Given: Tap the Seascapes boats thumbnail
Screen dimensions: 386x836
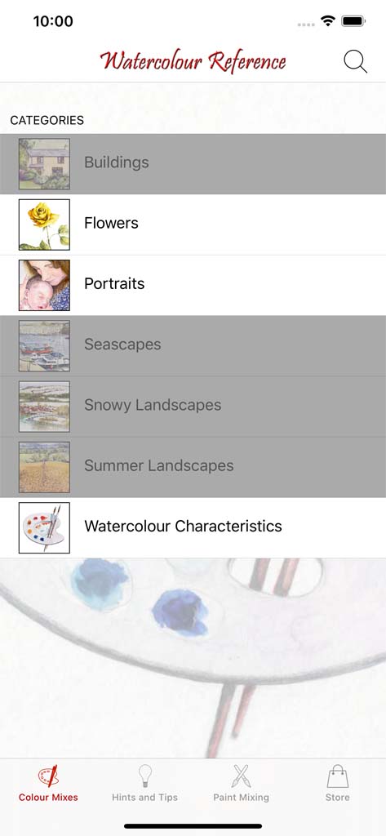Looking at the screenshot, I should point(44,345).
